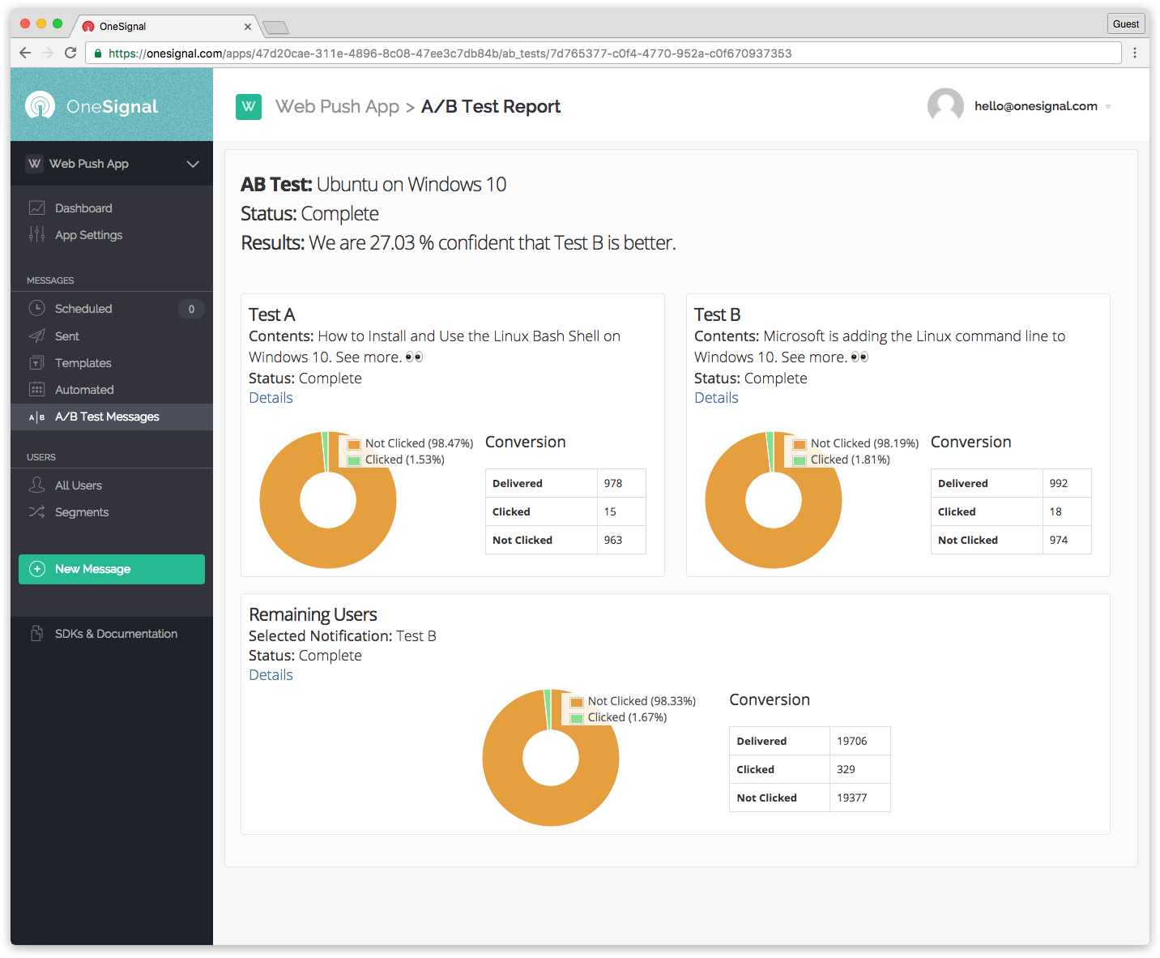
Task: Click the Templates icon in sidebar
Action: click(x=36, y=362)
